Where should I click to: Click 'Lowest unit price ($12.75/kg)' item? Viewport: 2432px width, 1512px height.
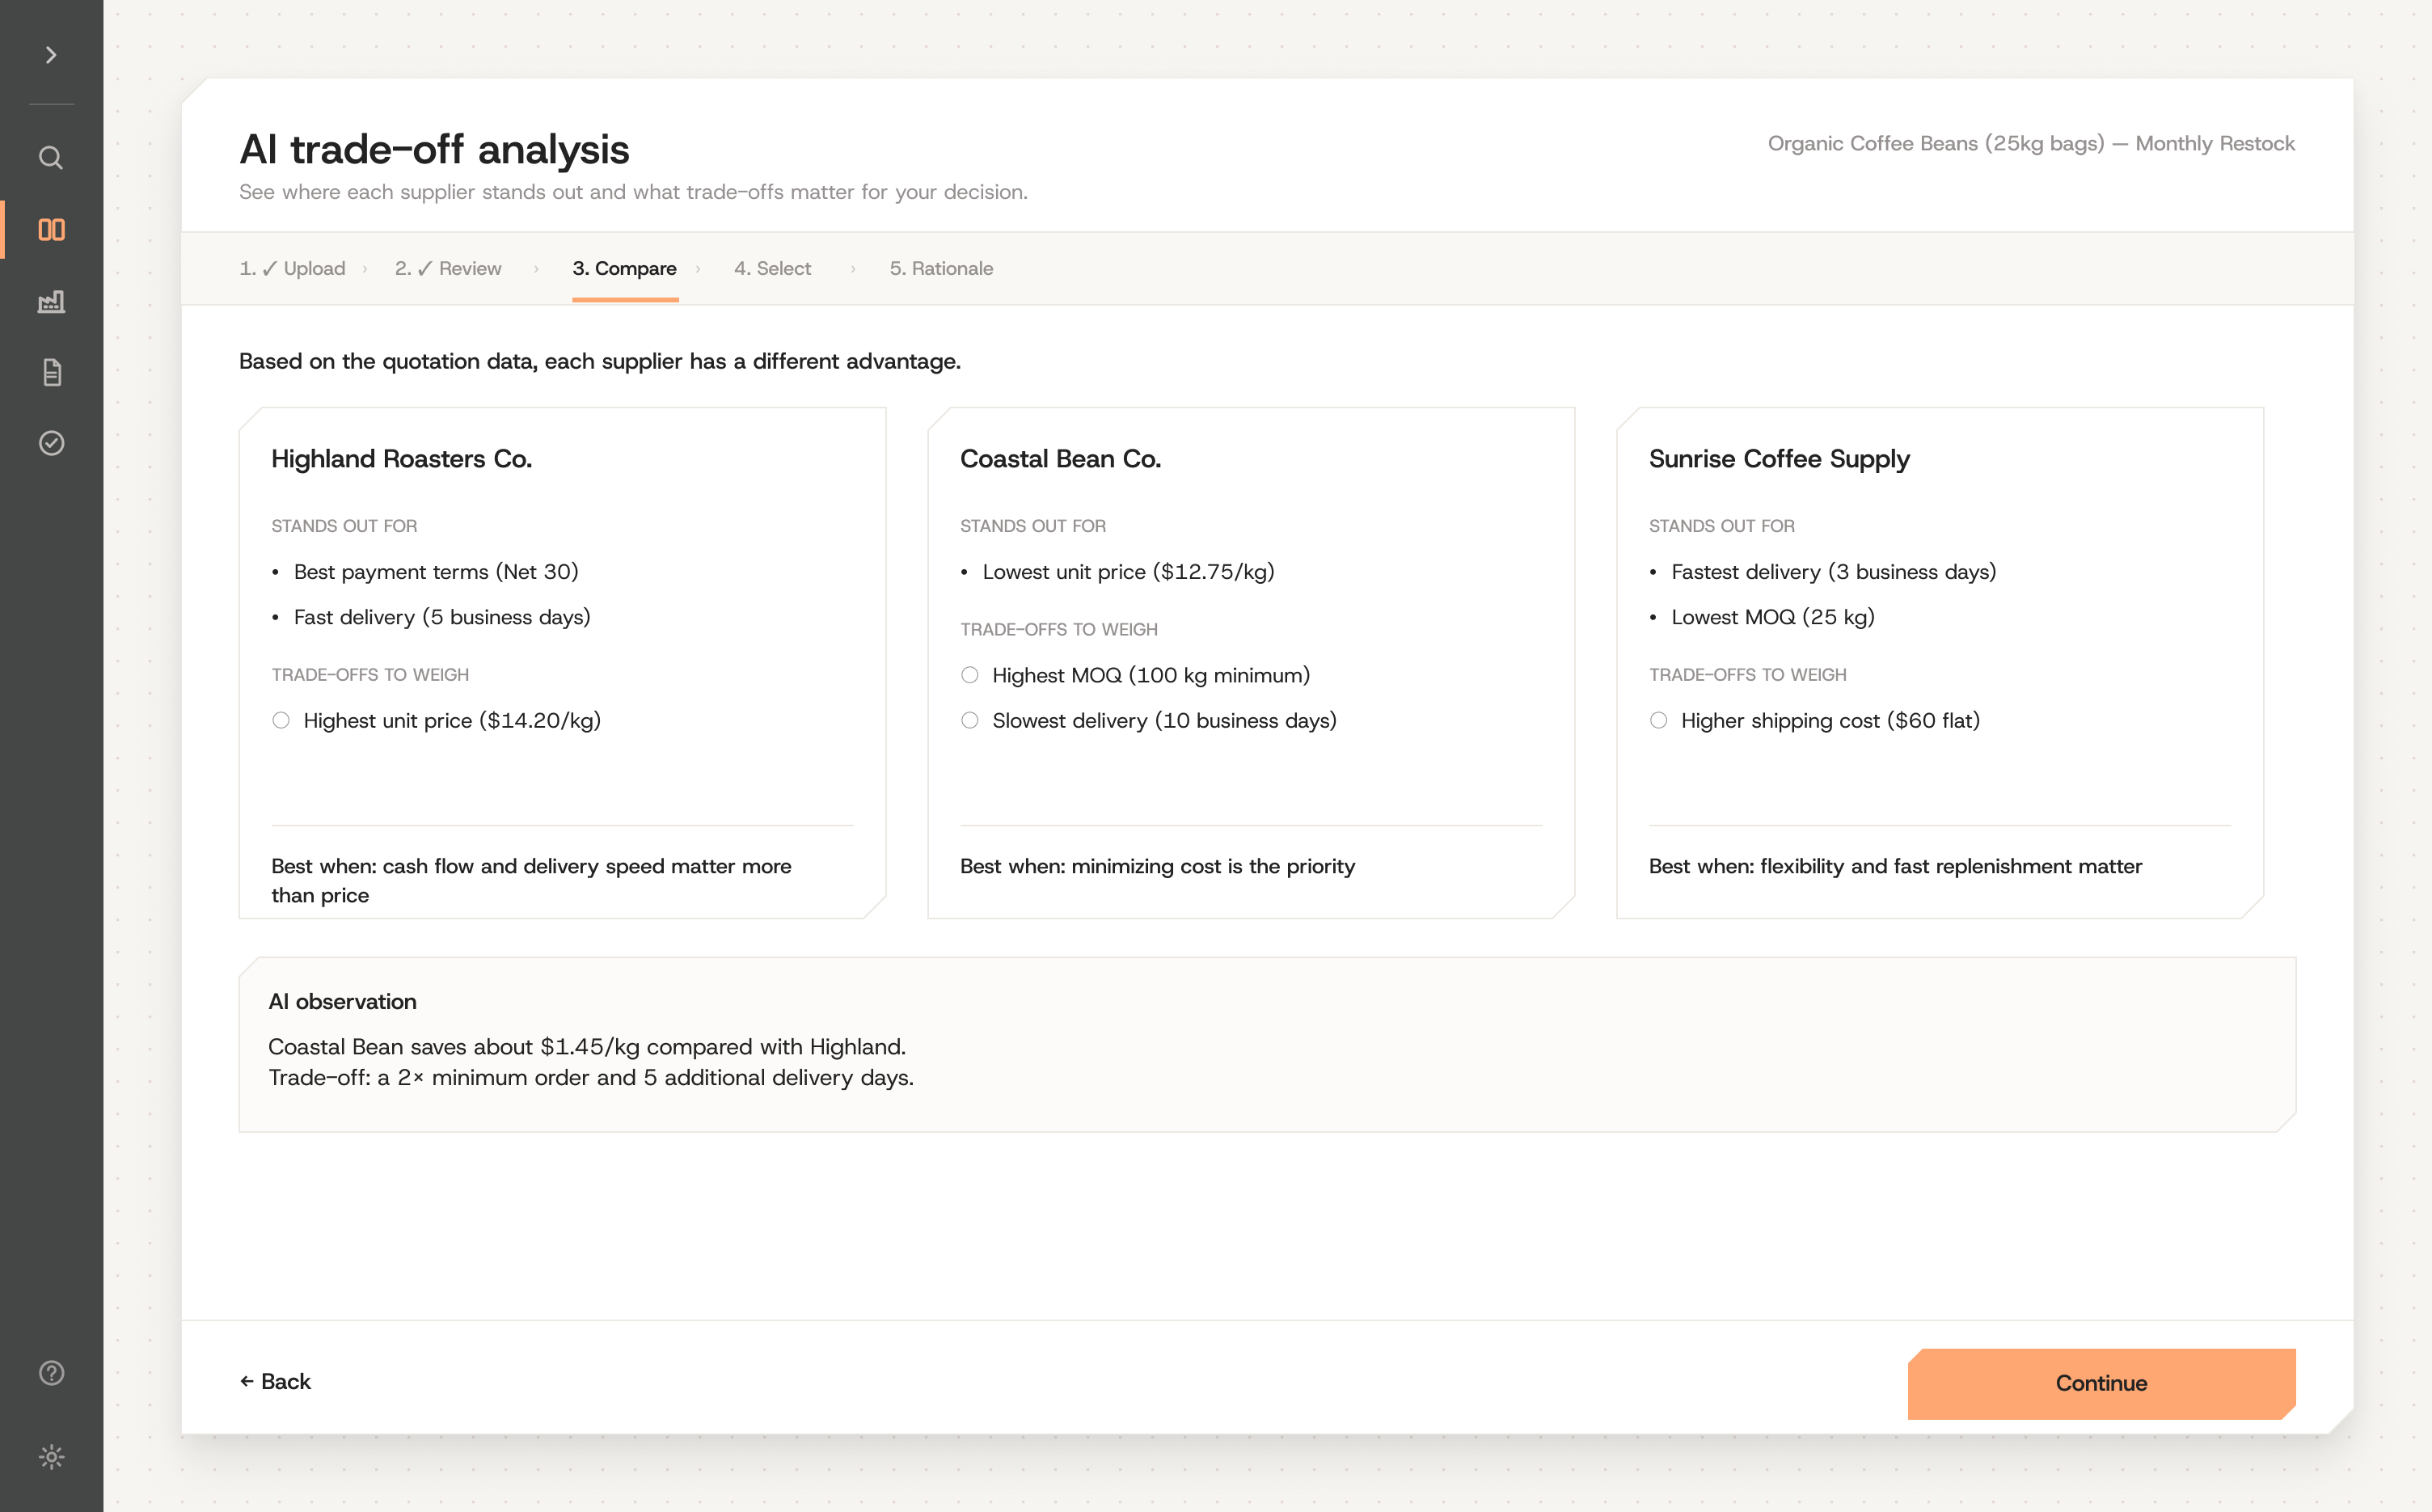[1128, 572]
